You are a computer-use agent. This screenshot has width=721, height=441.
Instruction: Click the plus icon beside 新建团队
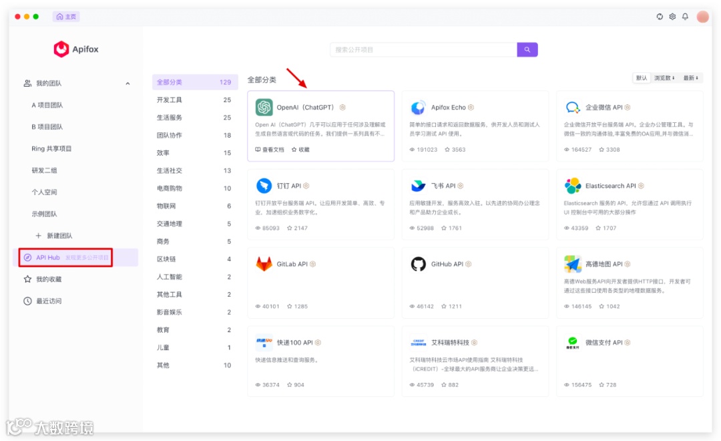pyautogui.click(x=39, y=236)
